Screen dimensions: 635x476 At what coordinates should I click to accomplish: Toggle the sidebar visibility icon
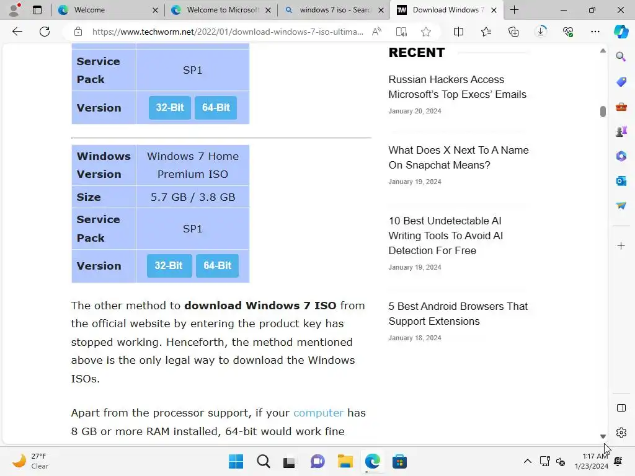click(621, 408)
